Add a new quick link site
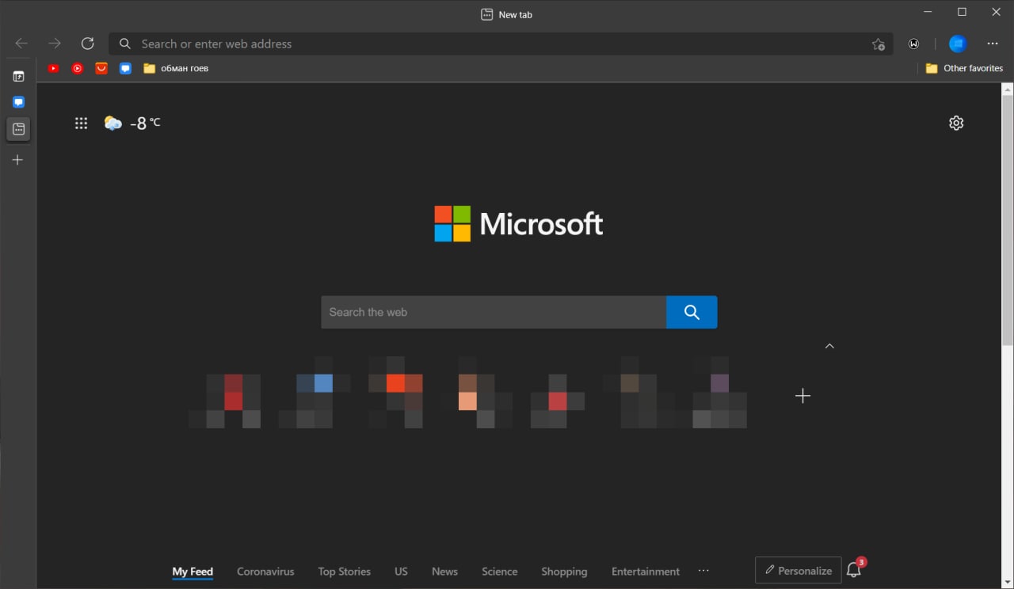This screenshot has width=1014, height=589. point(802,396)
